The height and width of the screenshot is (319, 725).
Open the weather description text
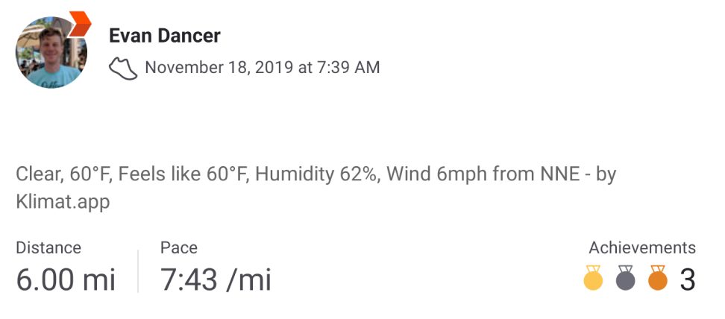(316, 188)
